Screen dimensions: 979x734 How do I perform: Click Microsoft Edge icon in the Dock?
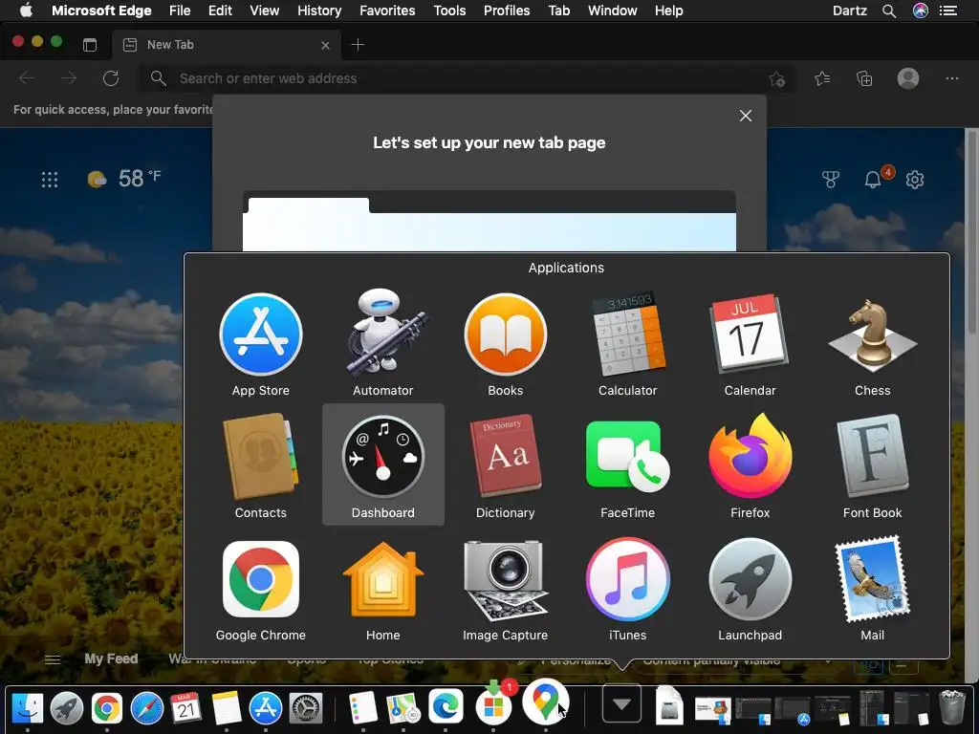coord(446,706)
